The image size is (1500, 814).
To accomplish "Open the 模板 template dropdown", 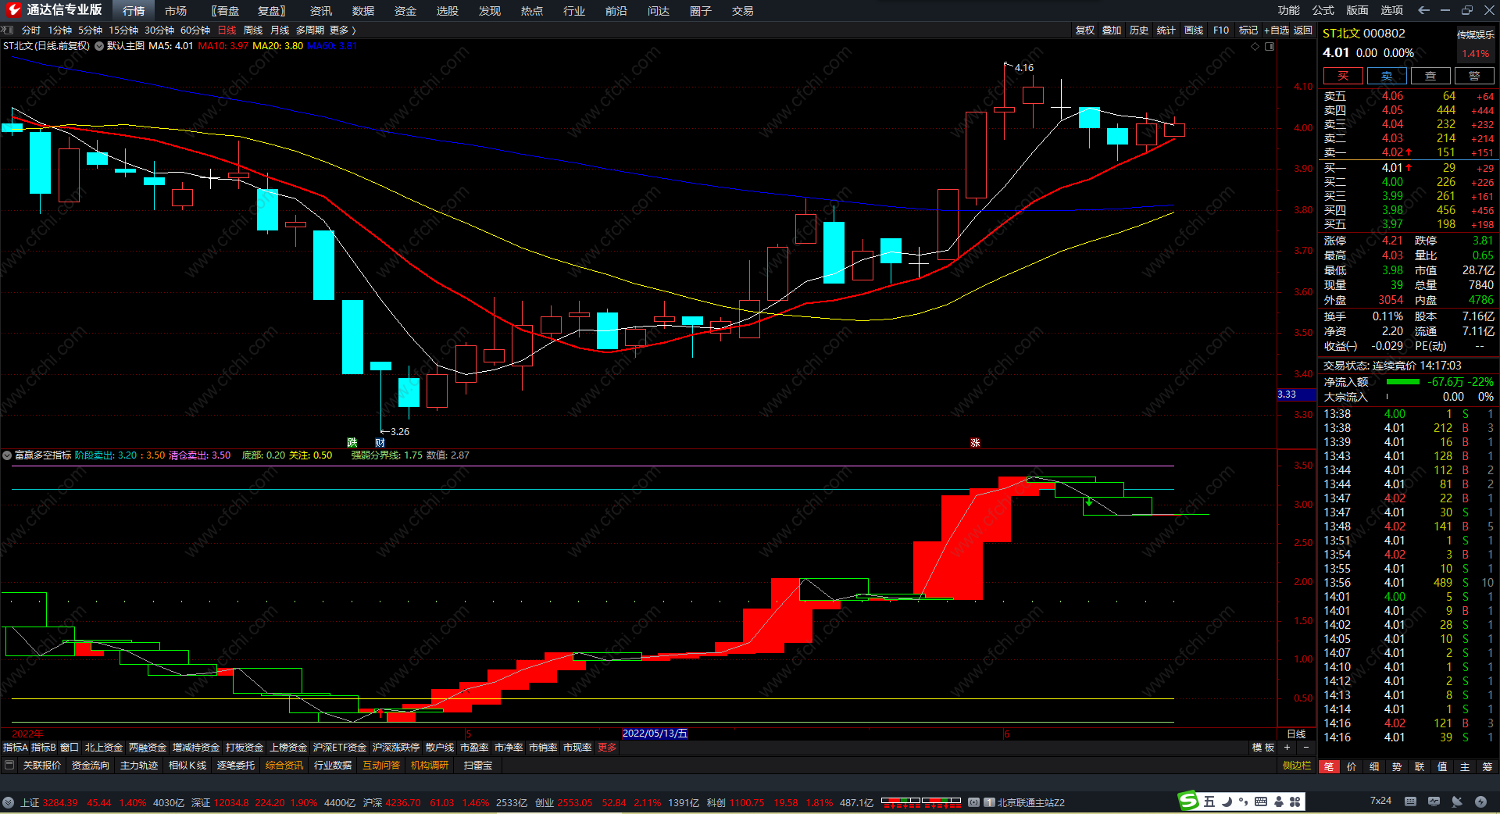I will [x=1263, y=748].
